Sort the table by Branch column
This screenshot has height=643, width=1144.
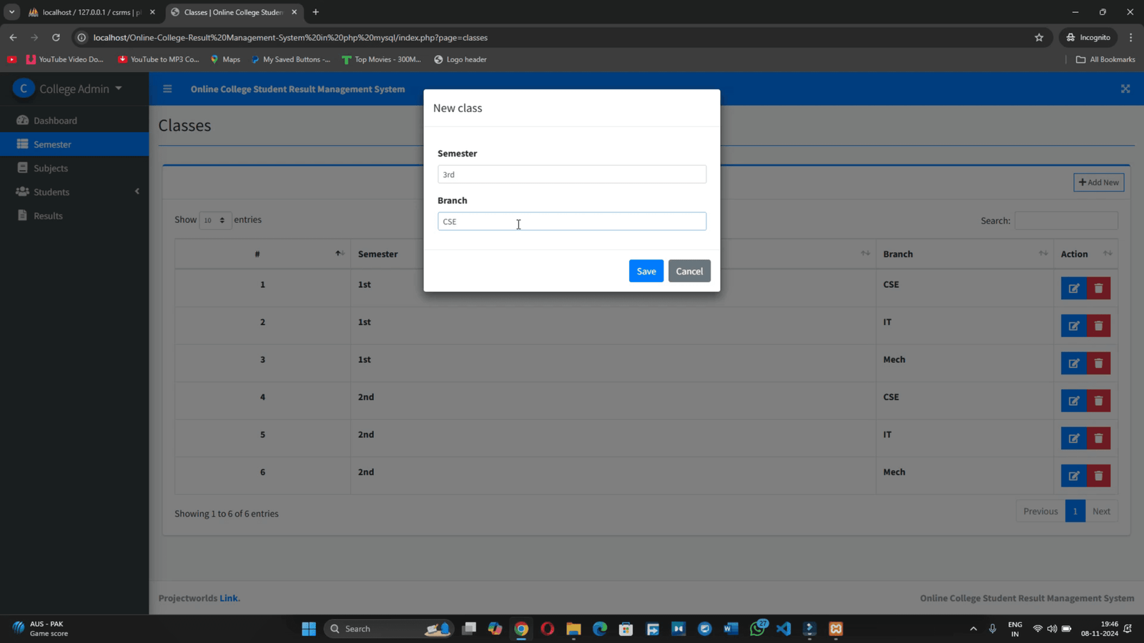[x=964, y=254]
